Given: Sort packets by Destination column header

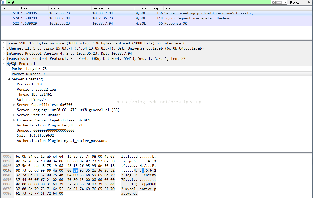Looking at the screenshot, I should click(x=101, y=8).
